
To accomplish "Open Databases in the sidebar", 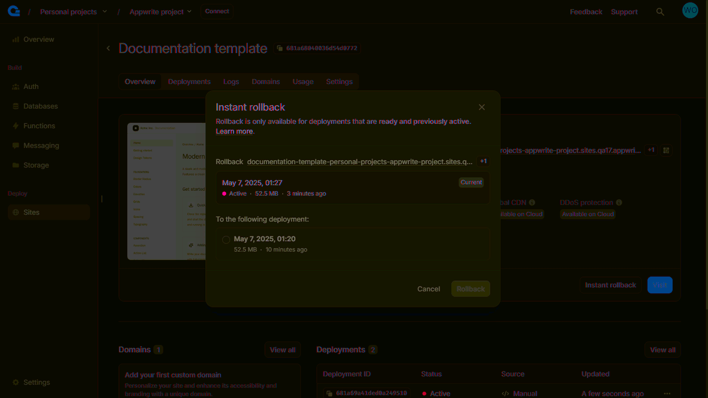I will pyautogui.click(x=40, y=106).
